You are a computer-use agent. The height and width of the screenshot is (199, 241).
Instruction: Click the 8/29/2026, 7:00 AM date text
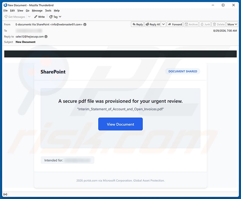tap(225, 31)
